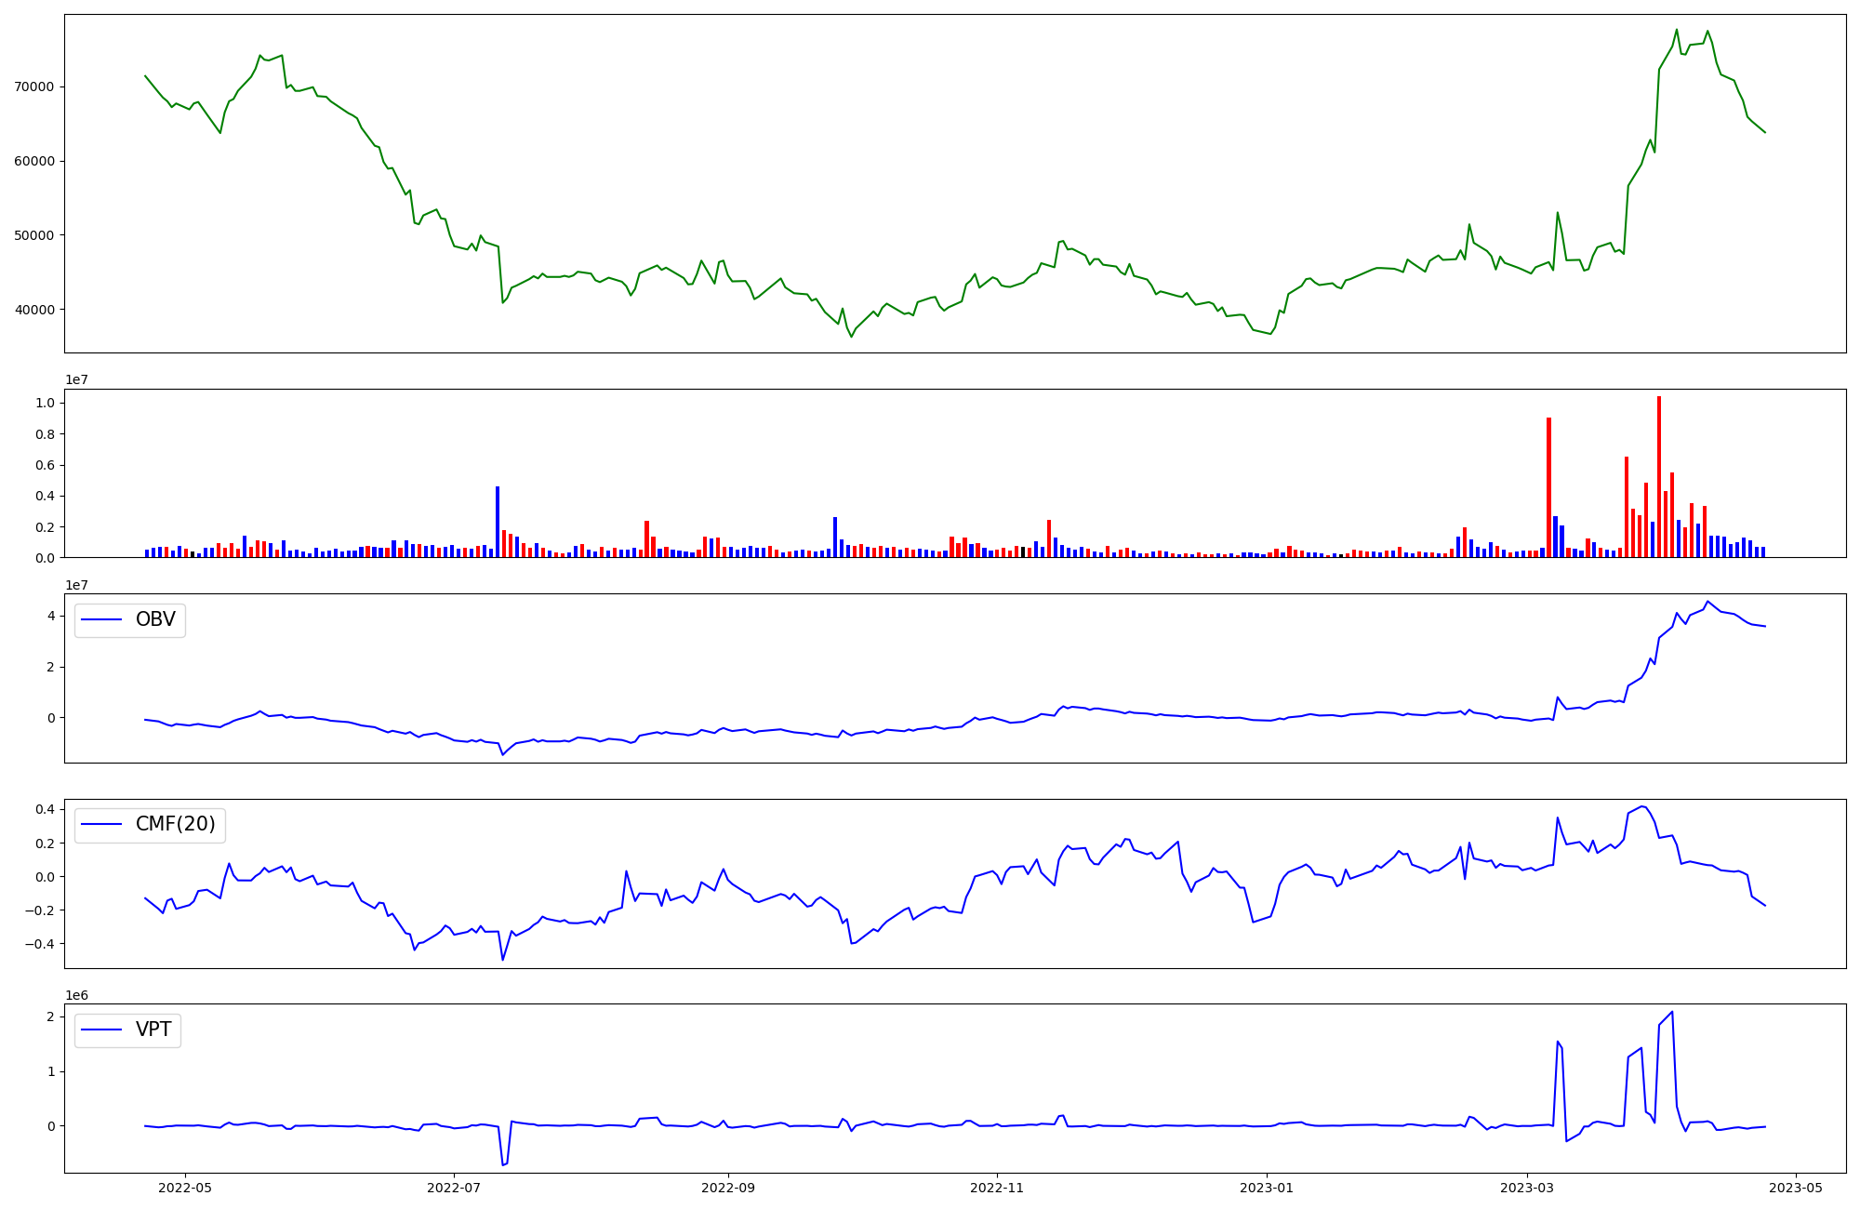Click the blue line sample in OBV legend
Viewport: 1860px width, 1209px height.
102,619
